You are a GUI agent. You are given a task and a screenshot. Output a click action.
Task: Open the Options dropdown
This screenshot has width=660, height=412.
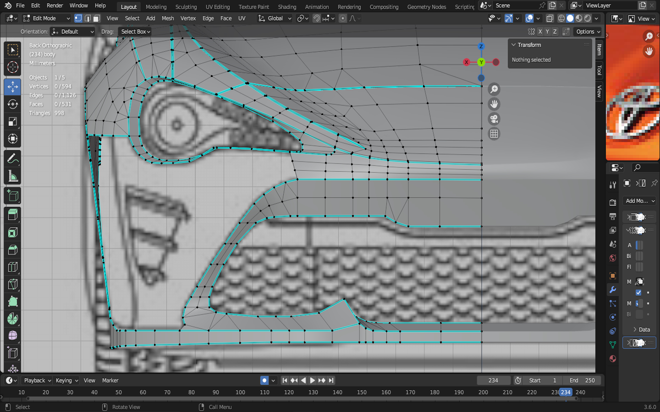click(x=588, y=32)
